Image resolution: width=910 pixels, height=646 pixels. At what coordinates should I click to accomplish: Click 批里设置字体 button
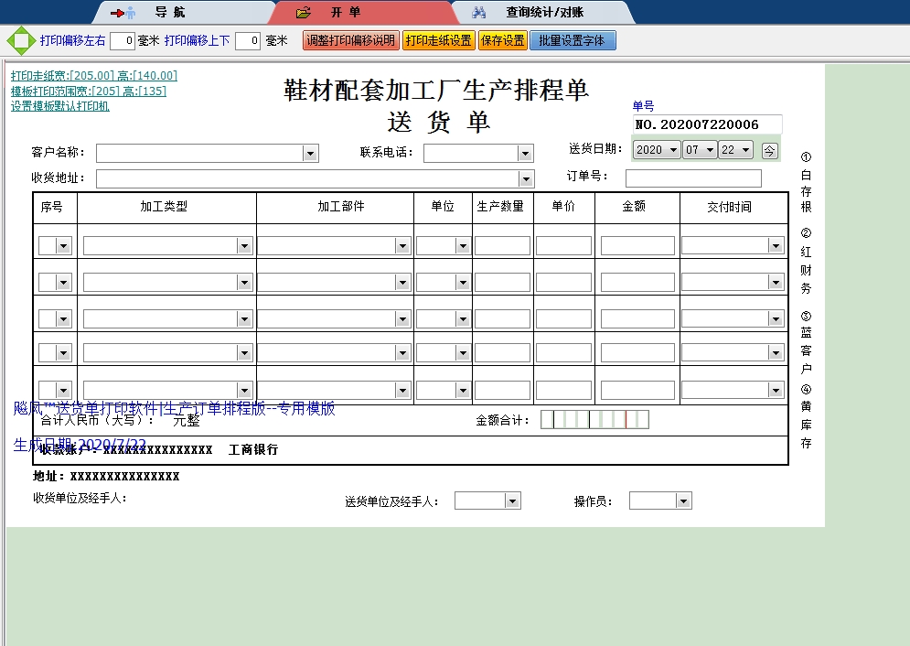coord(573,41)
